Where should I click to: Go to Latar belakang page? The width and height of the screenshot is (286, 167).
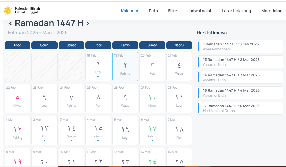[x=236, y=11]
